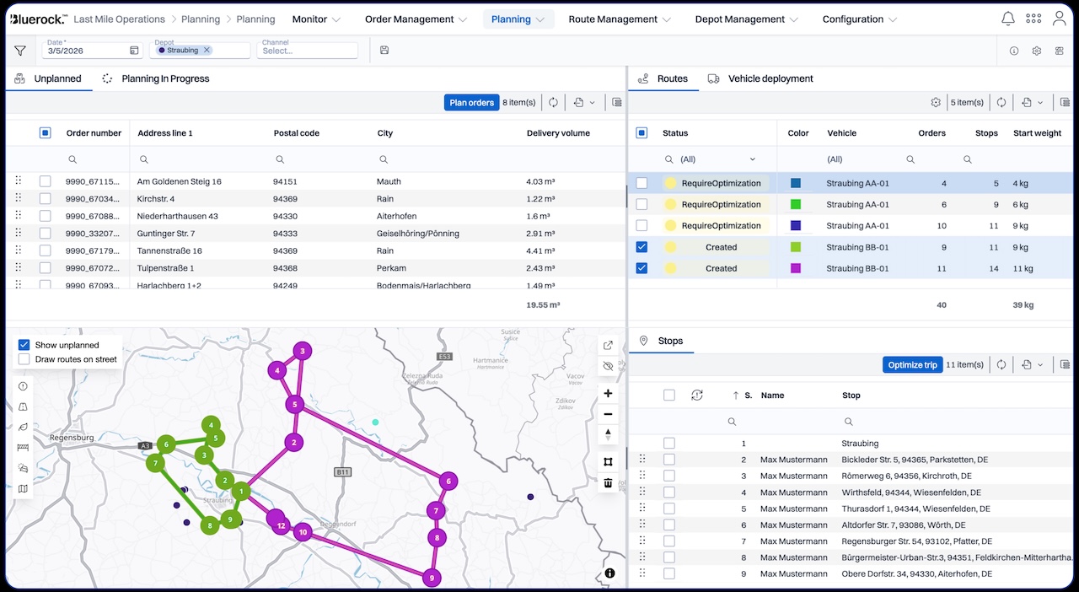
Task: Click the rectangle selection tool on map
Action: (608, 461)
